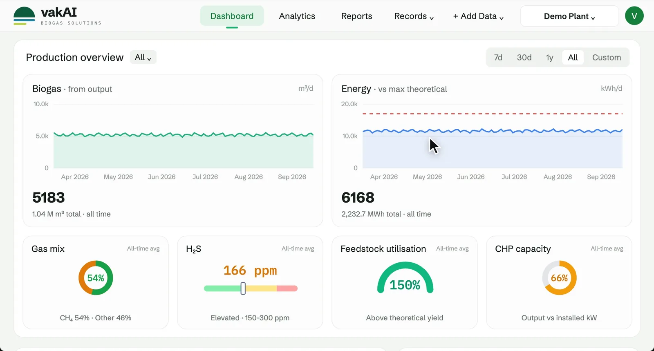Click the Feedstock utilisation gauge

click(405, 278)
